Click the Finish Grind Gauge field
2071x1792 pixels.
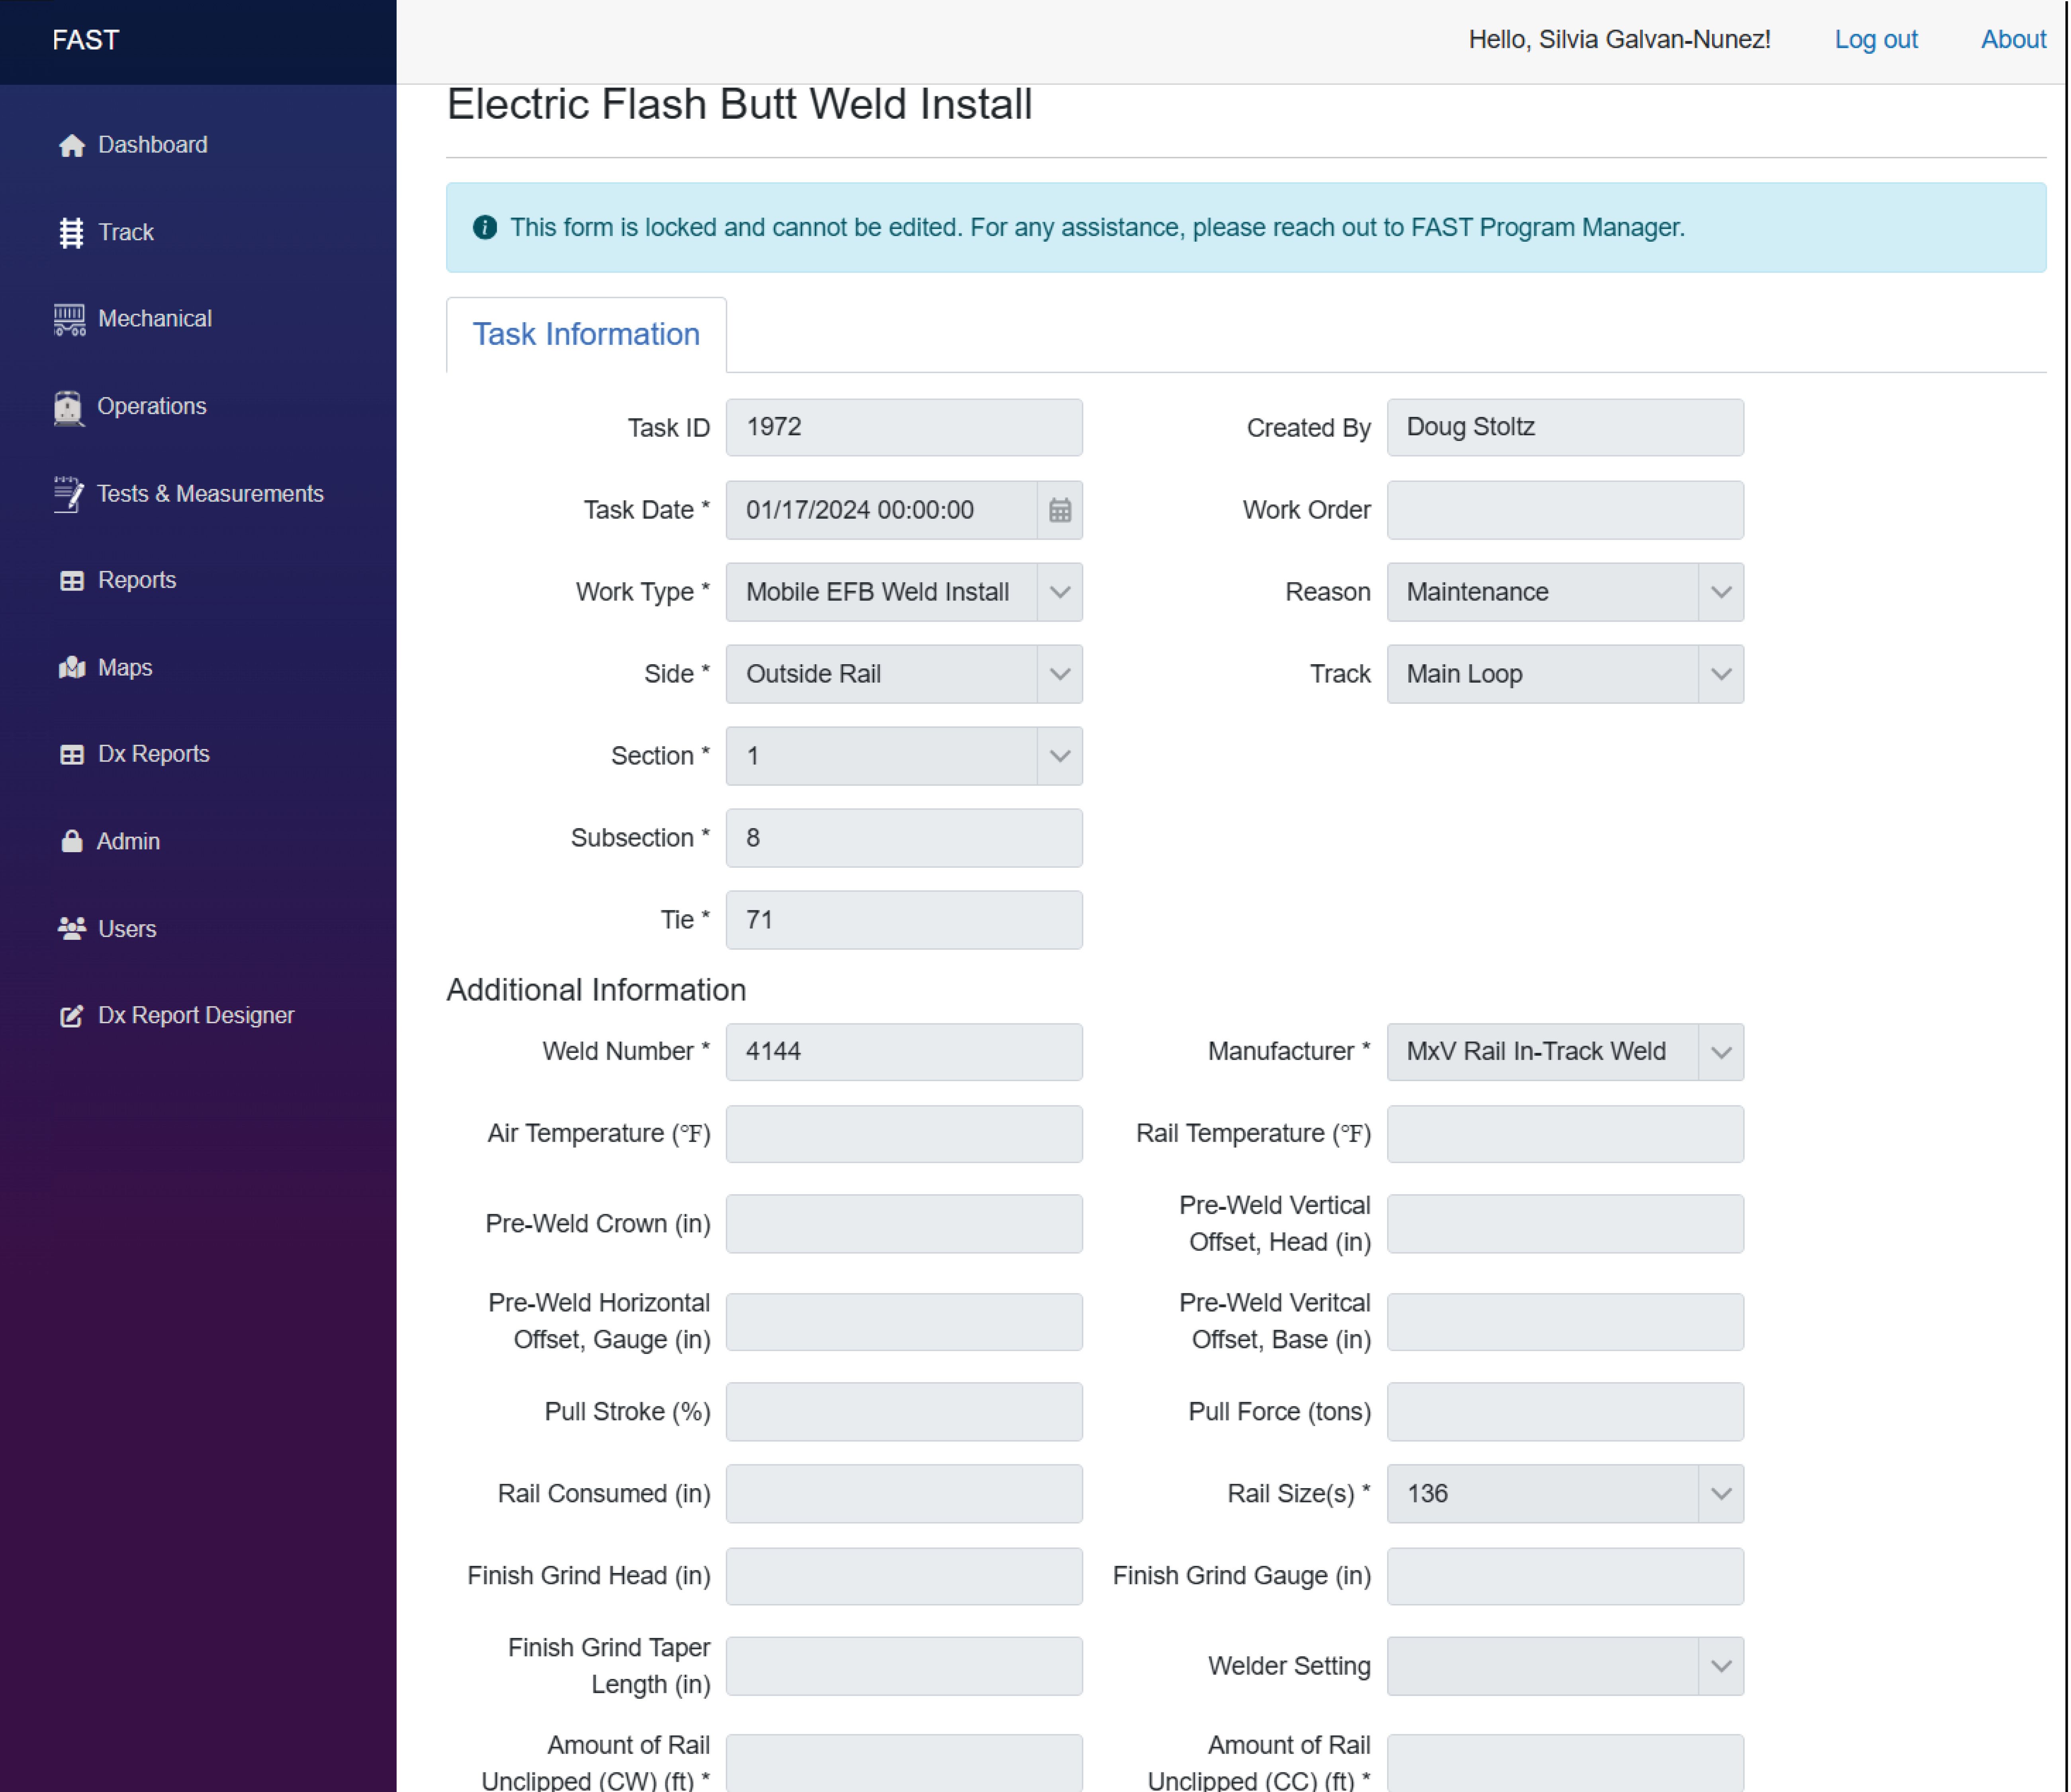coord(1565,1577)
